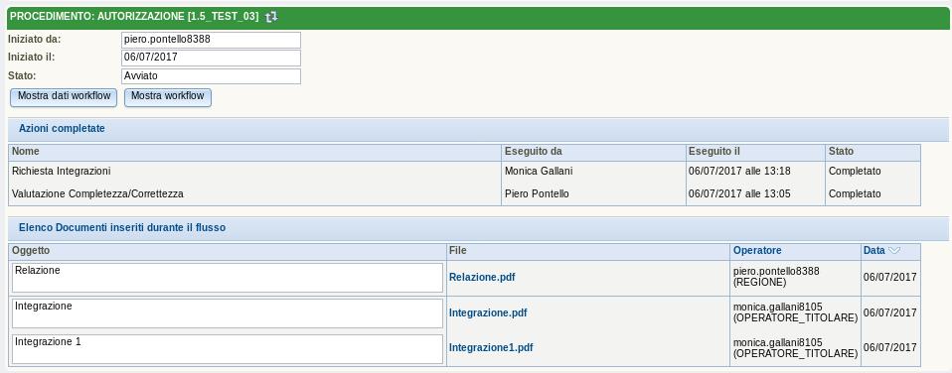The height and width of the screenshot is (373, 952).
Task: Click the piero.pontello8388 (REGIONE) operator cell
Action: [795, 278]
